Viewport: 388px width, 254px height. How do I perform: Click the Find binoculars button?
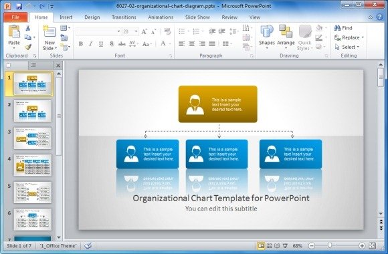point(343,28)
